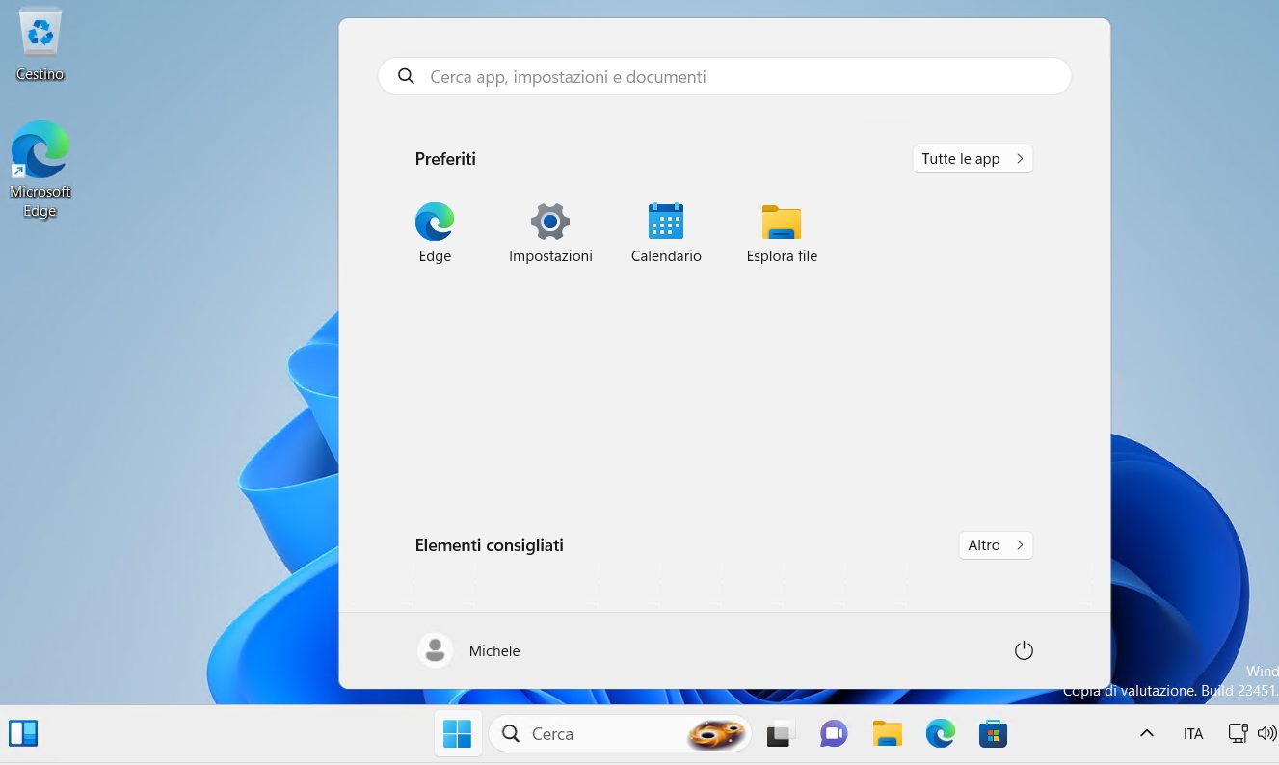Open Esplora file from Start menu

[782, 233]
